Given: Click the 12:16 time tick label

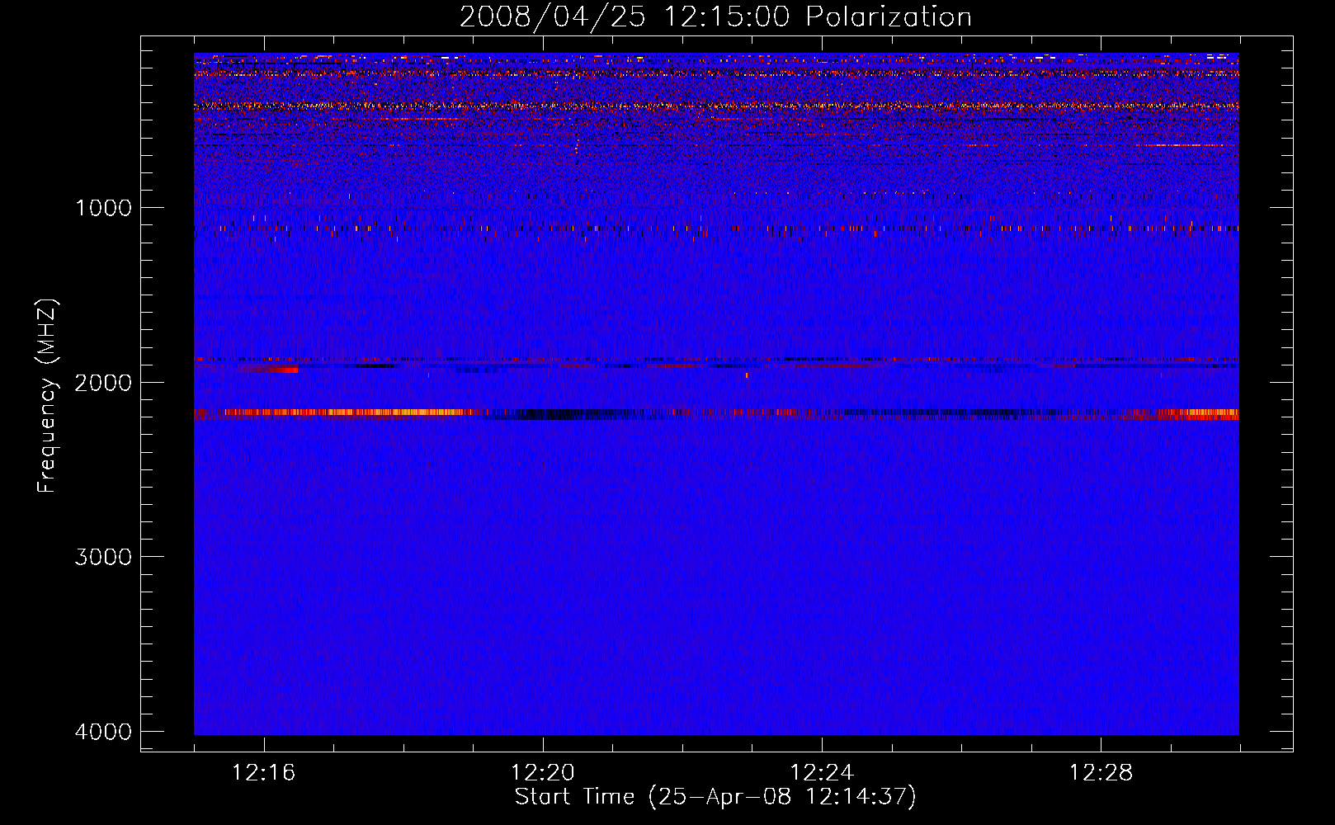Looking at the screenshot, I should click(x=264, y=772).
